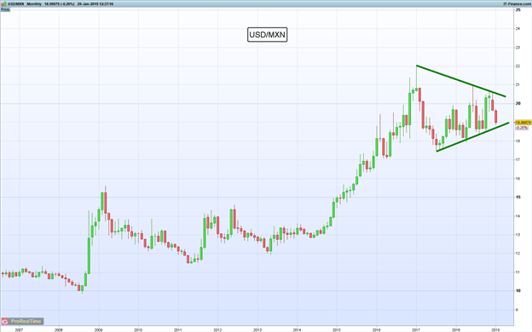Click the ProRealTime logo icon

tap(5, 322)
